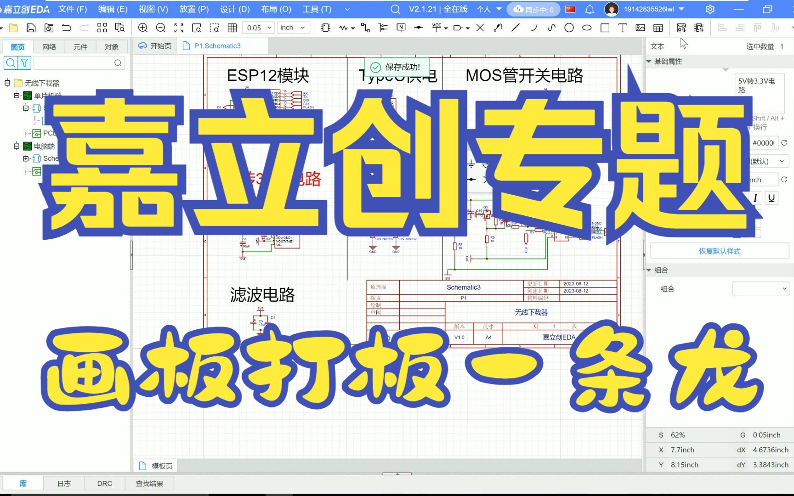This screenshot has width=794, height=496.
Task: Open the font (默认) dropdown
Action: pos(768,161)
